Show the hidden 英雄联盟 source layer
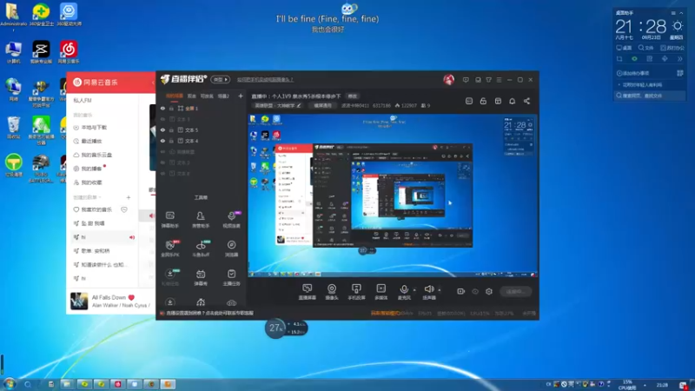 [x=162, y=151]
